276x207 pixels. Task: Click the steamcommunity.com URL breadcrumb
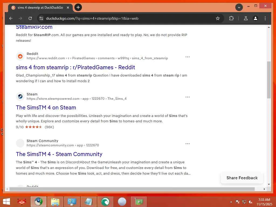click(x=63, y=145)
